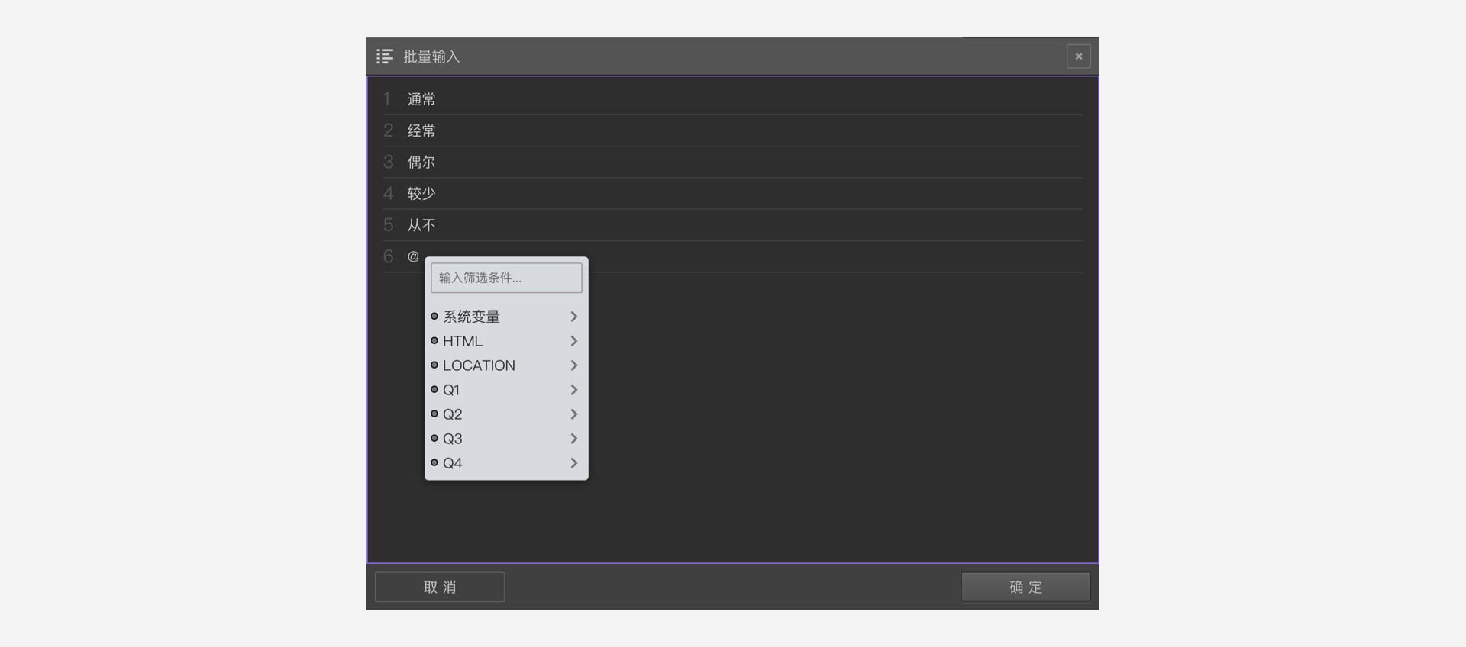
Task: Click the @ symbol on line 6
Action: (413, 256)
